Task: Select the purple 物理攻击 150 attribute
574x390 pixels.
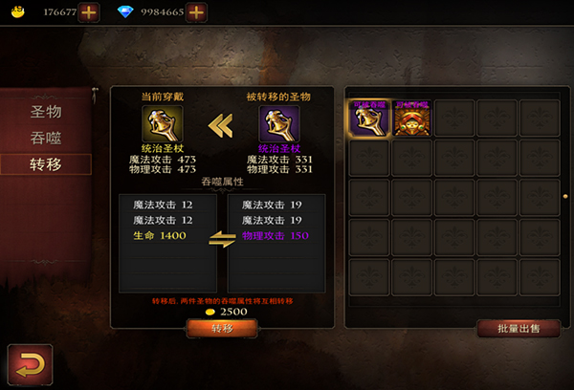Action: (x=276, y=235)
